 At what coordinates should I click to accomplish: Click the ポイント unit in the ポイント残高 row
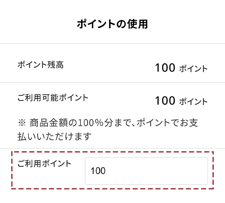(x=193, y=69)
